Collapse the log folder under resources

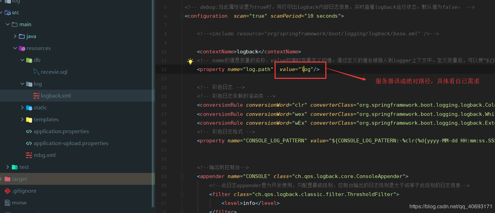[22, 84]
